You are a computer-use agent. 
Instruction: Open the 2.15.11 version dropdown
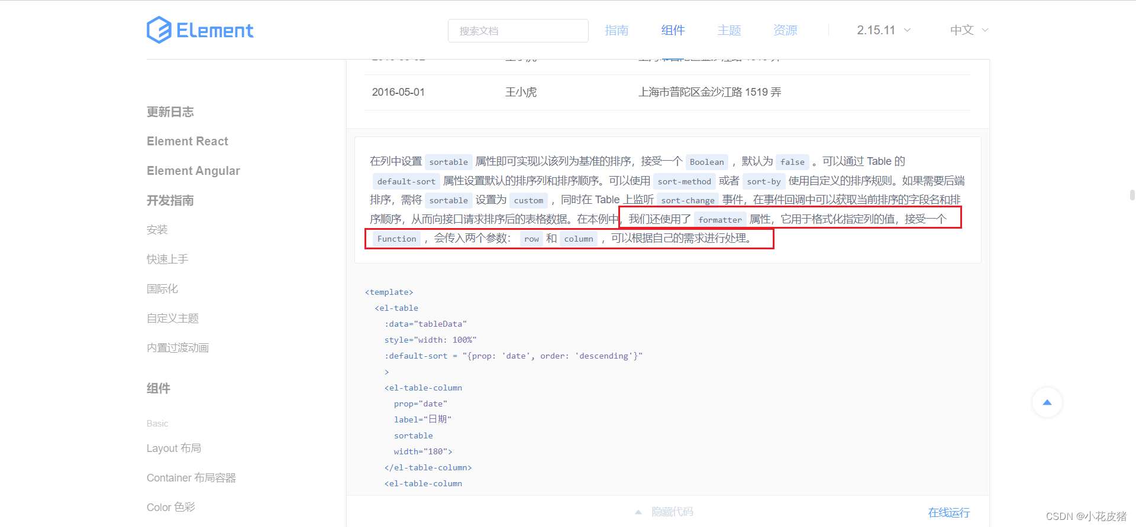[884, 30]
